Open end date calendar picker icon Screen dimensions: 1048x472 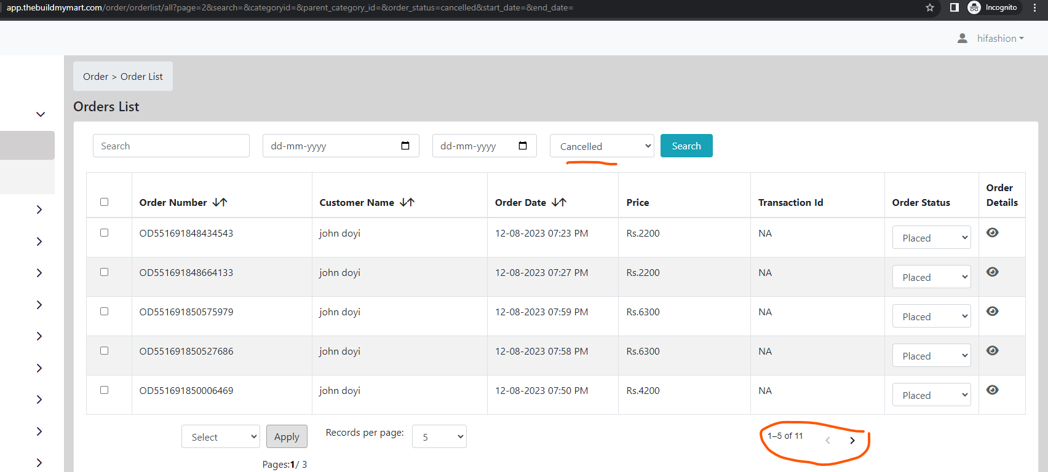523,146
